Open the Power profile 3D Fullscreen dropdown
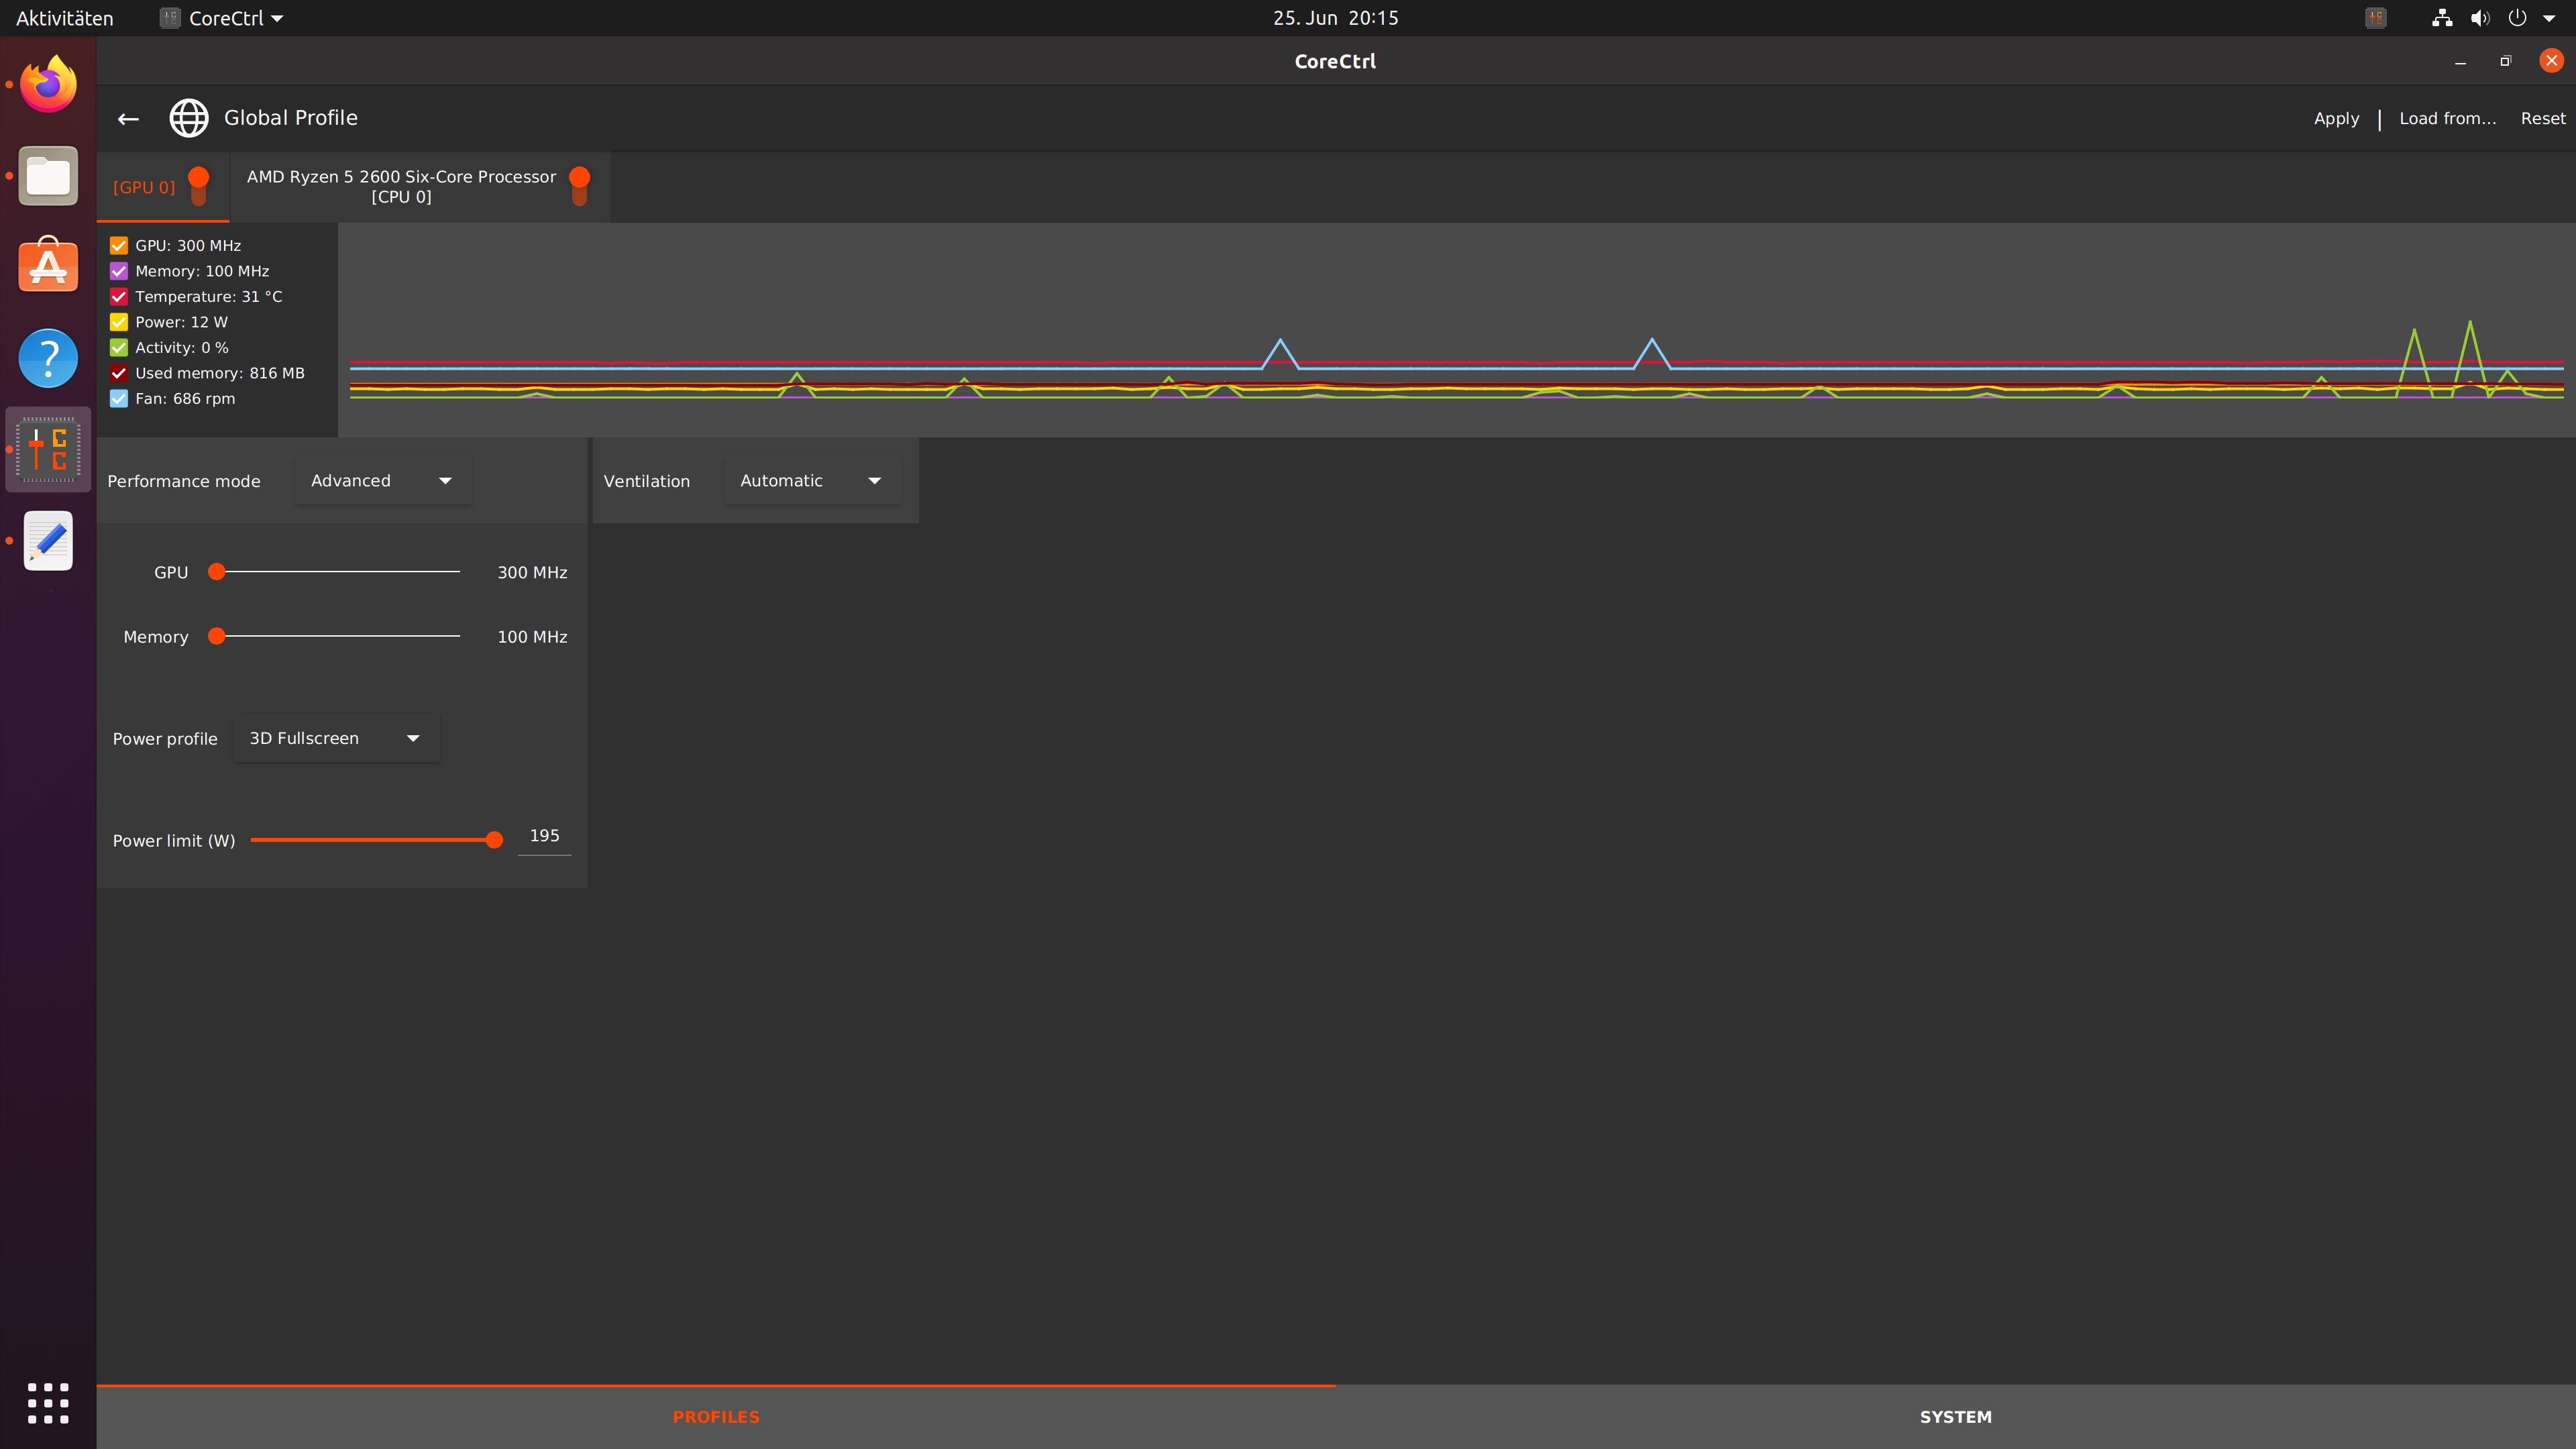Viewport: 2576px width, 1449px height. pyautogui.click(x=335, y=739)
